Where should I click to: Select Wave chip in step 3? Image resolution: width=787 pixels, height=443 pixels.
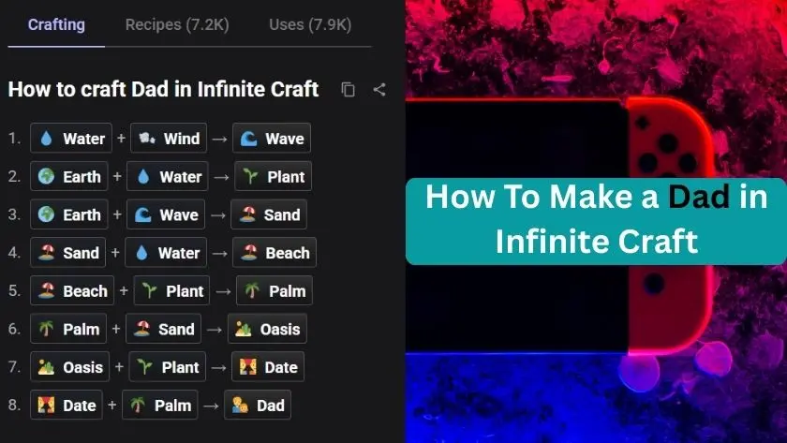pos(166,214)
